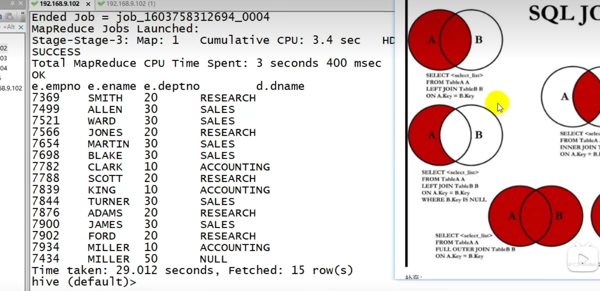This screenshot has height=291, width=600.
Task: Click the name SMITH in the results
Action: click(x=105, y=98)
